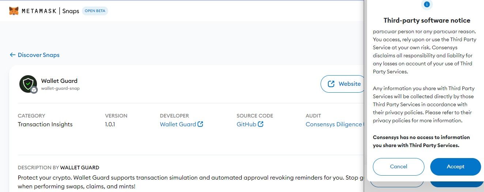Click the external-link icon beside the Wallet Guard developer

point(200,124)
